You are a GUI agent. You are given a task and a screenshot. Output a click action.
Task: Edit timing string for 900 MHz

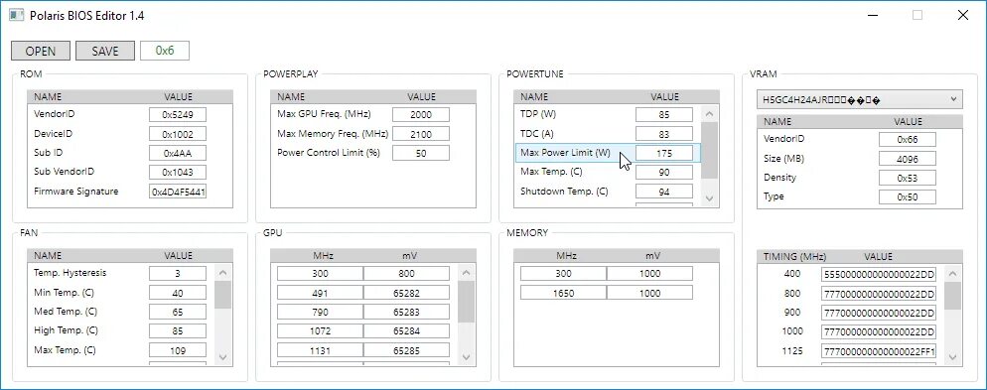(x=878, y=313)
